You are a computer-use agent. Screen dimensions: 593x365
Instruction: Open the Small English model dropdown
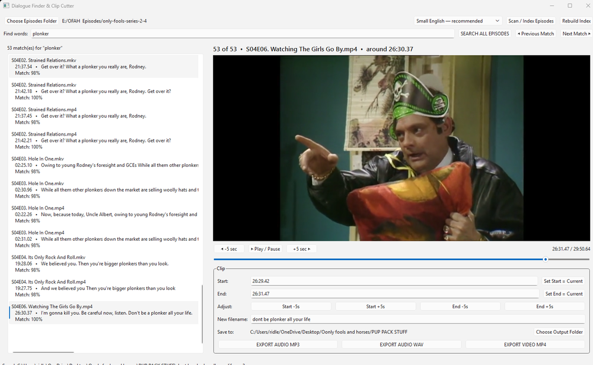pyautogui.click(x=458, y=21)
